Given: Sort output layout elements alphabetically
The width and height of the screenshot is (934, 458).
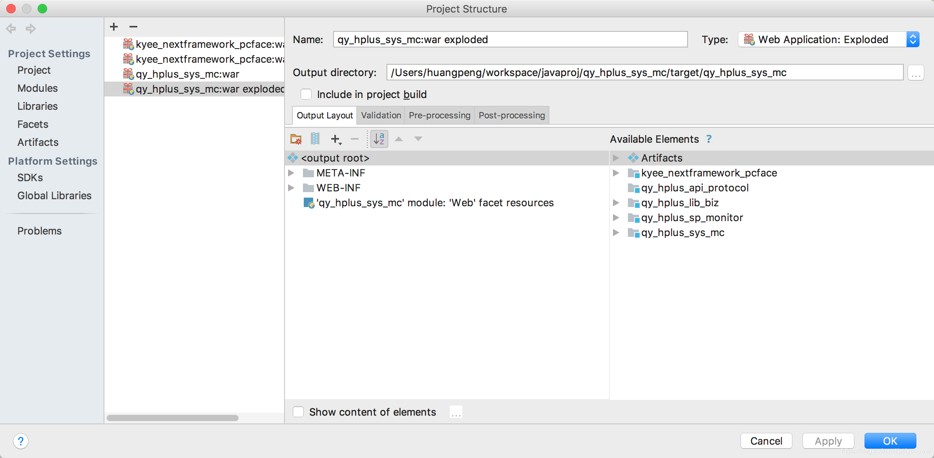Looking at the screenshot, I should tap(379, 139).
